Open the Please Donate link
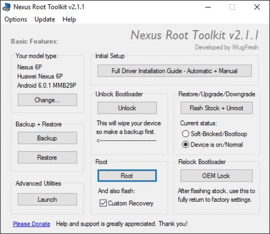This screenshot has height=234, width=270. pos(32,224)
